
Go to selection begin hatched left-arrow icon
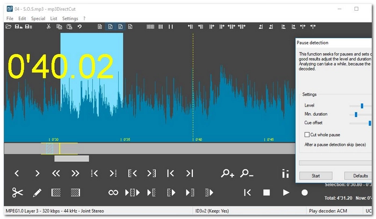(132, 173)
